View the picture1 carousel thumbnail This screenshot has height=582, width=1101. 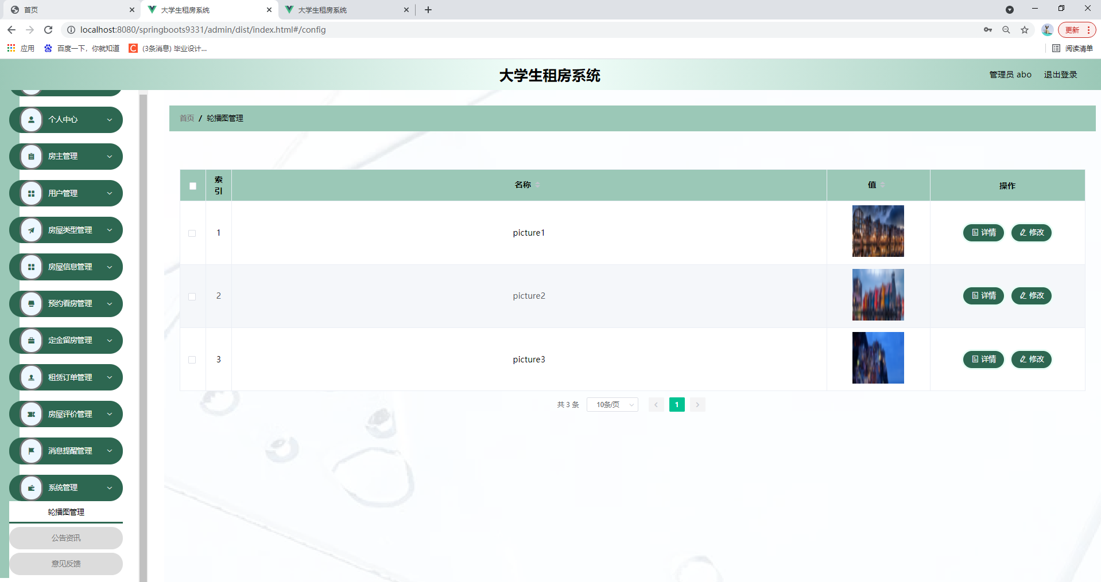[x=878, y=231]
